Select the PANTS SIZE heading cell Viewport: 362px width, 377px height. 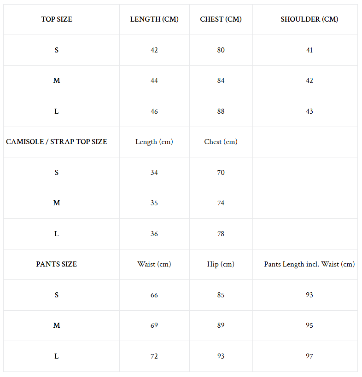point(57,264)
